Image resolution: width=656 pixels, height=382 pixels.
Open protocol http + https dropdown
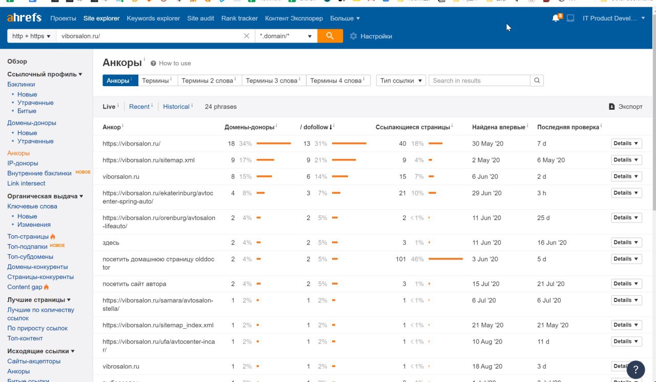coord(31,36)
